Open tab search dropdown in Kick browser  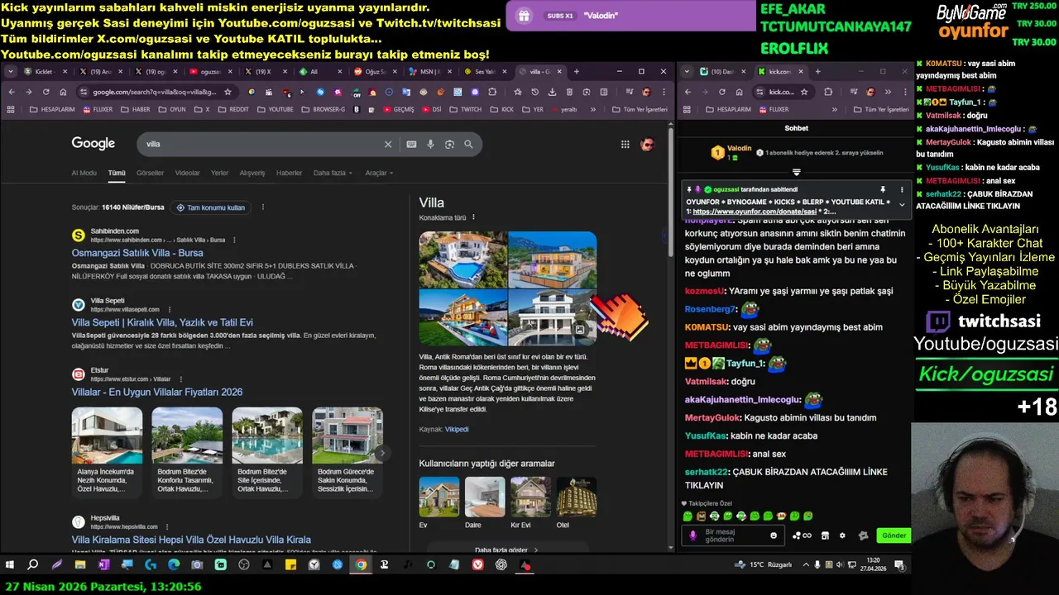point(687,72)
